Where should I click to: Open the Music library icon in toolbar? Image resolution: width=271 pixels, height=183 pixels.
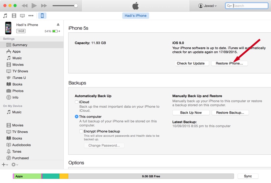(x=5, y=16)
